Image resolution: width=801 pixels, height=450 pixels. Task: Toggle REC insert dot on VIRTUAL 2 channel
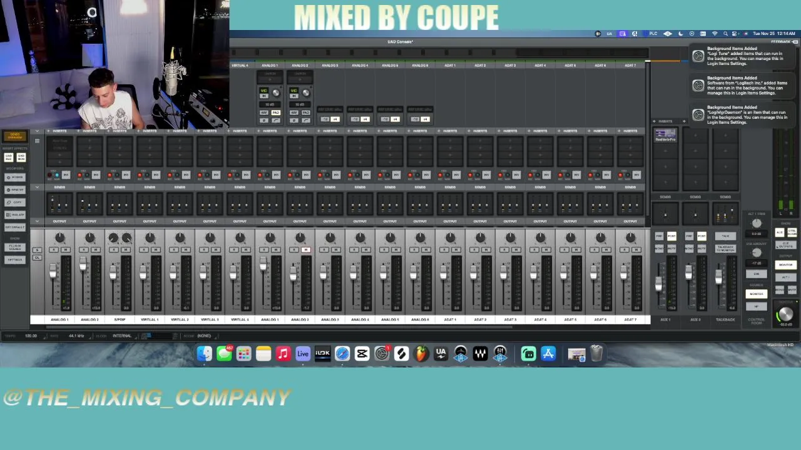(169, 175)
